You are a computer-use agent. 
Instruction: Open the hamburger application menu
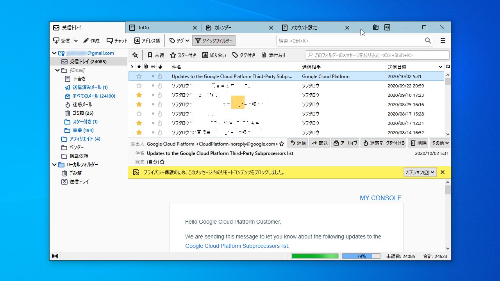click(443, 41)
